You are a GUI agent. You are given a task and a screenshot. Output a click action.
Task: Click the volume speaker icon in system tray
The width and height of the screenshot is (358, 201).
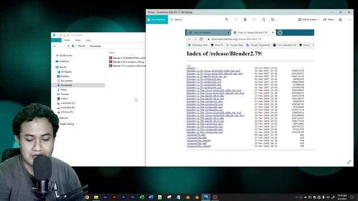[328, 197]
